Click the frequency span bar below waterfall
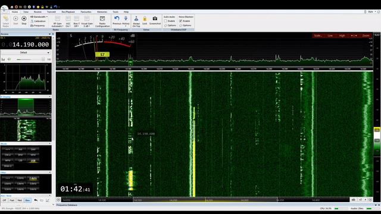 coord(205,200)
